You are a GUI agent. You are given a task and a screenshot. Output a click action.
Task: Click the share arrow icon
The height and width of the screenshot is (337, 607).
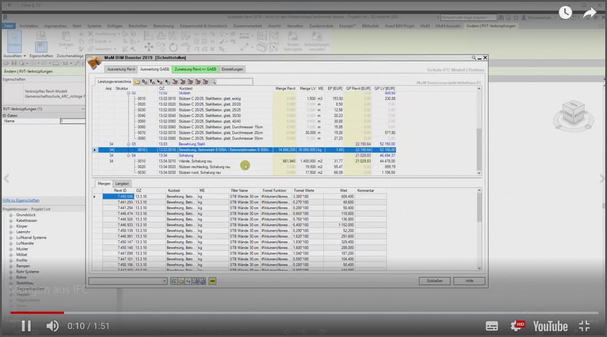pyautogui.click(x=589, y=12)
